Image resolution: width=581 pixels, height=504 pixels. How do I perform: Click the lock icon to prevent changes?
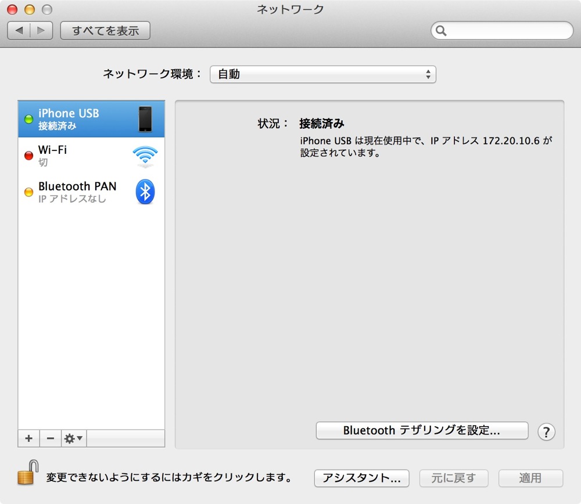(28, 473)
